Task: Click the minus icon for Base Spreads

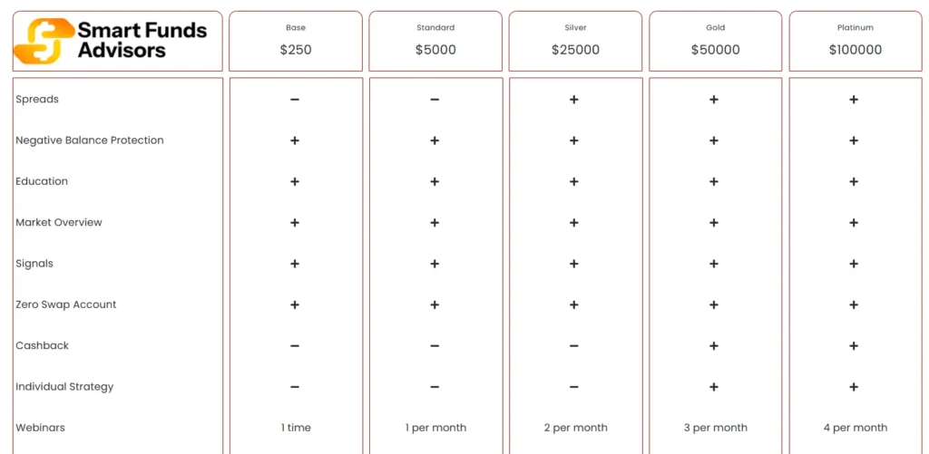Action: point(295,100)
